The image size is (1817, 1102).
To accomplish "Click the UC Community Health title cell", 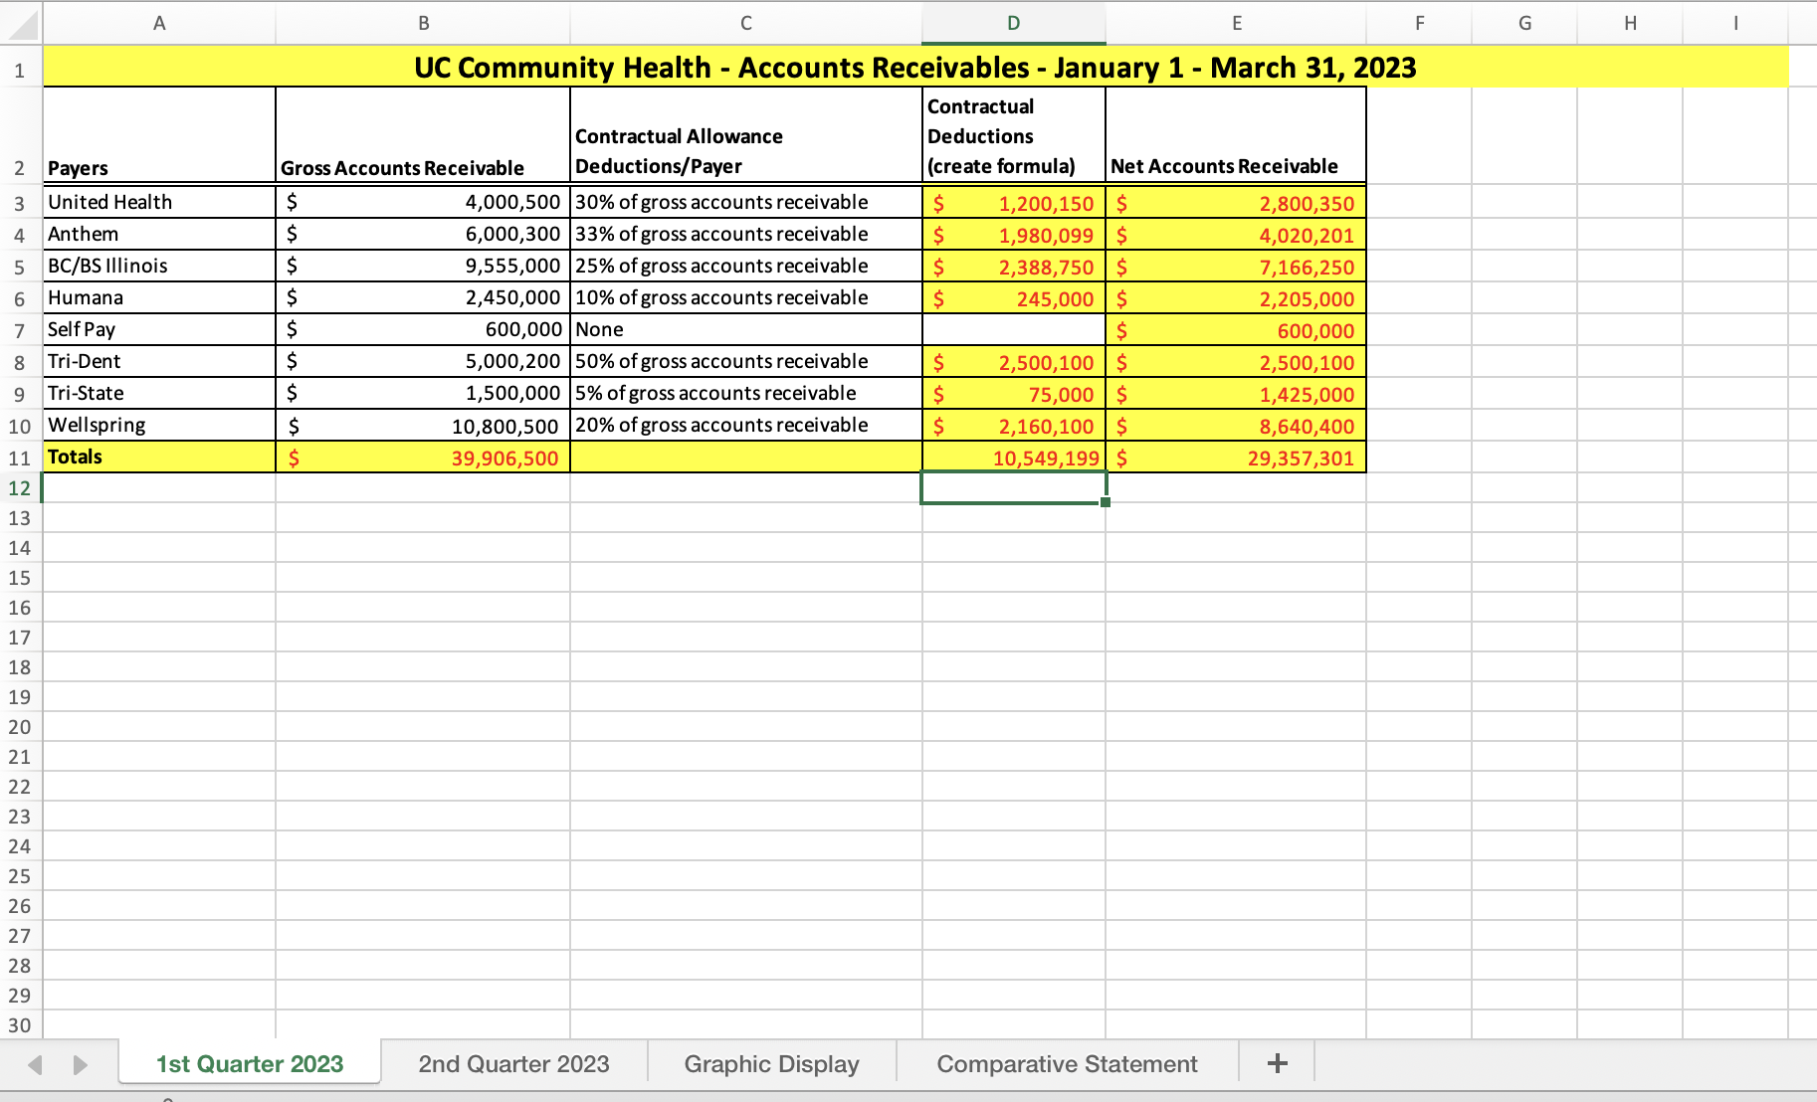I will click(915, 68).
